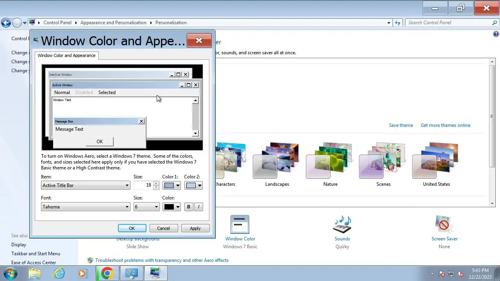Image resolution: width=500 pixels, height=281 pixels.
Task: Select the Scenes theme thumbnail
Action: [383, 161]
